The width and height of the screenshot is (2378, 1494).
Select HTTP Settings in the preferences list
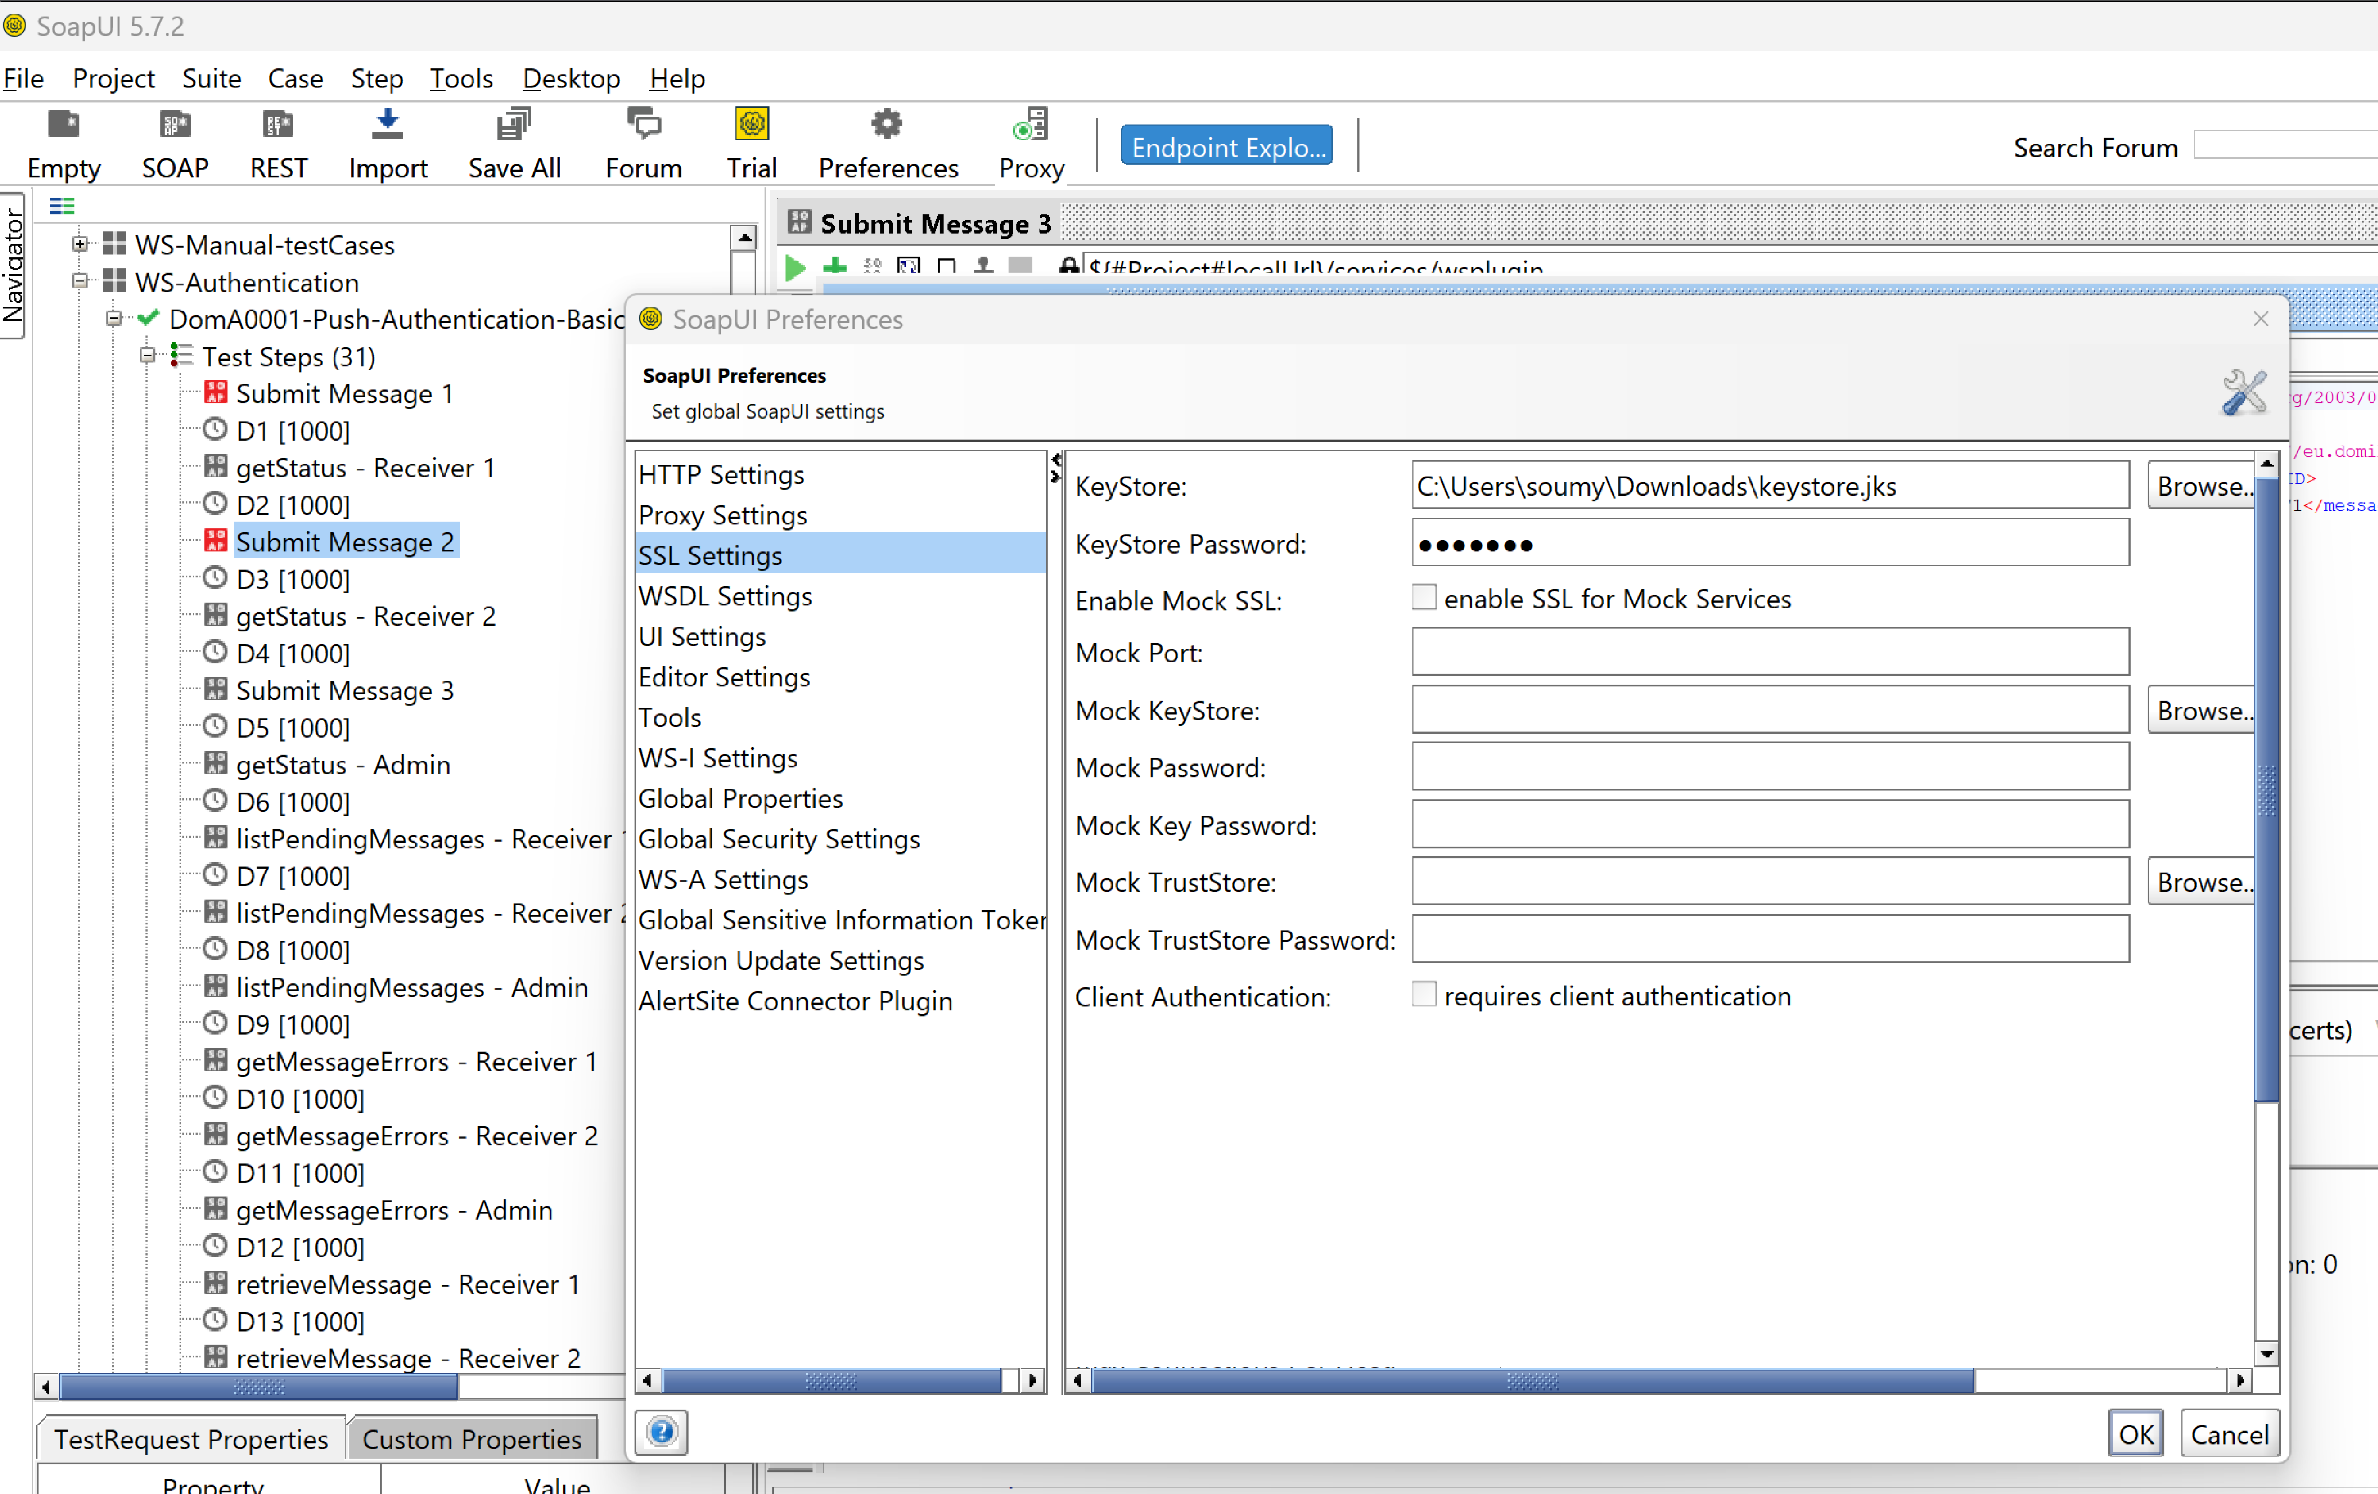(841, 474)
